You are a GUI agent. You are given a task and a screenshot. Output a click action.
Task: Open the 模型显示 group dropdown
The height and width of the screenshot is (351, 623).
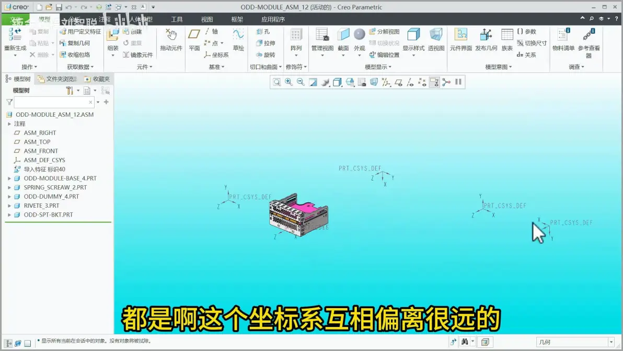tap(378, 67)
